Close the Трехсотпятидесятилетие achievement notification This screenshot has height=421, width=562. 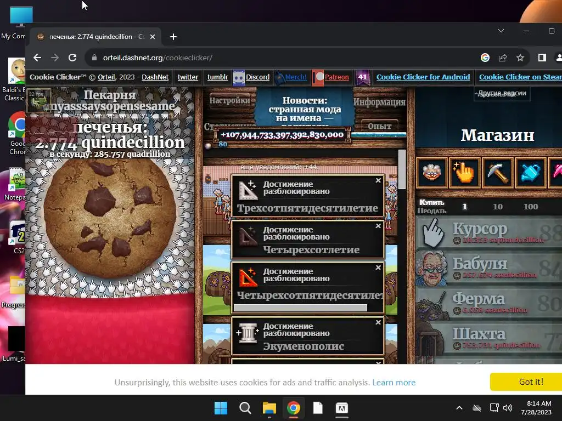point(378,180)
